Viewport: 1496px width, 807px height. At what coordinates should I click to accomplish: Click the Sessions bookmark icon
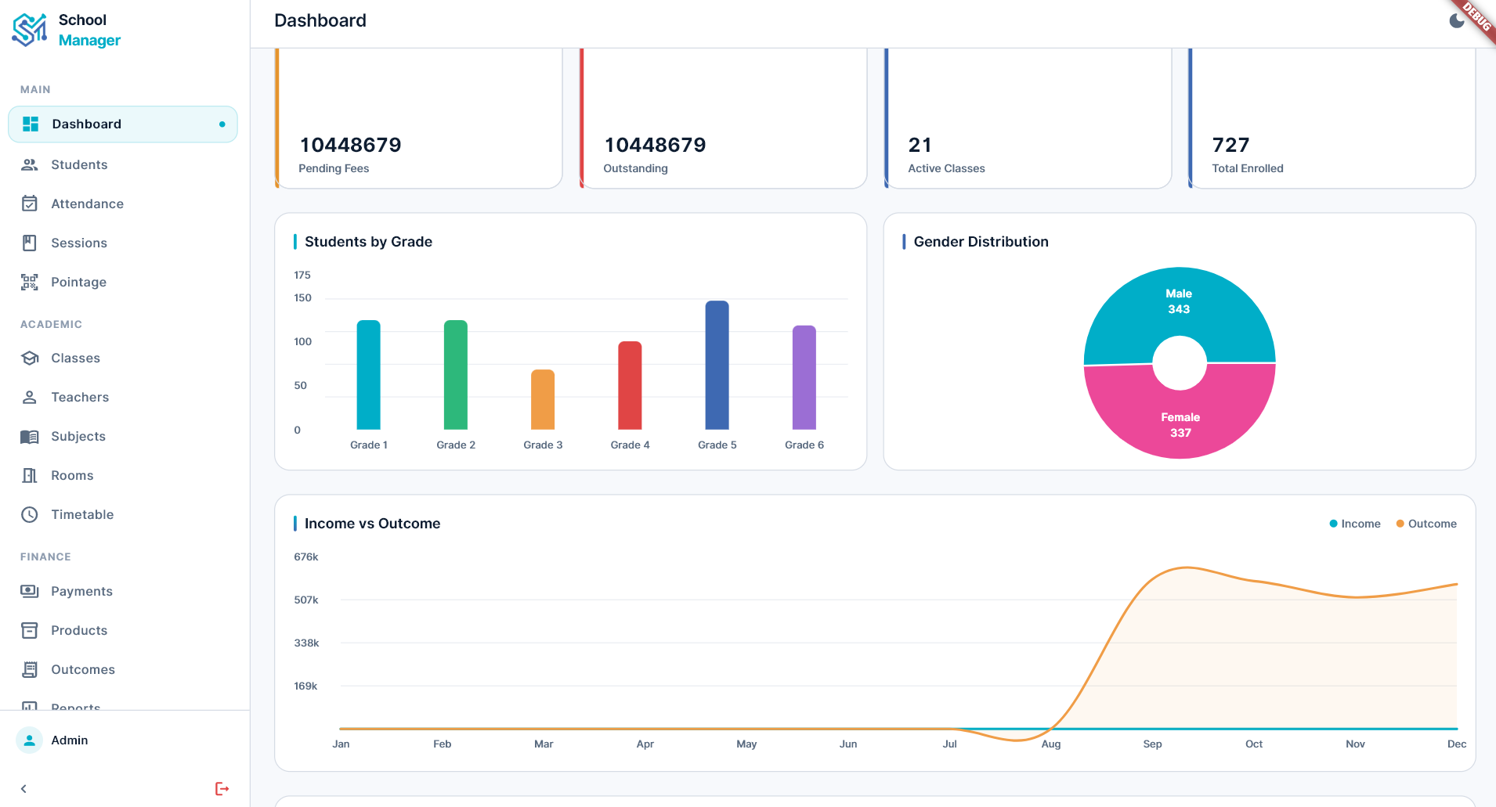pos(30,243)
